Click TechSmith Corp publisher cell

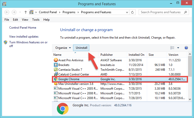[x=112, y=69]
